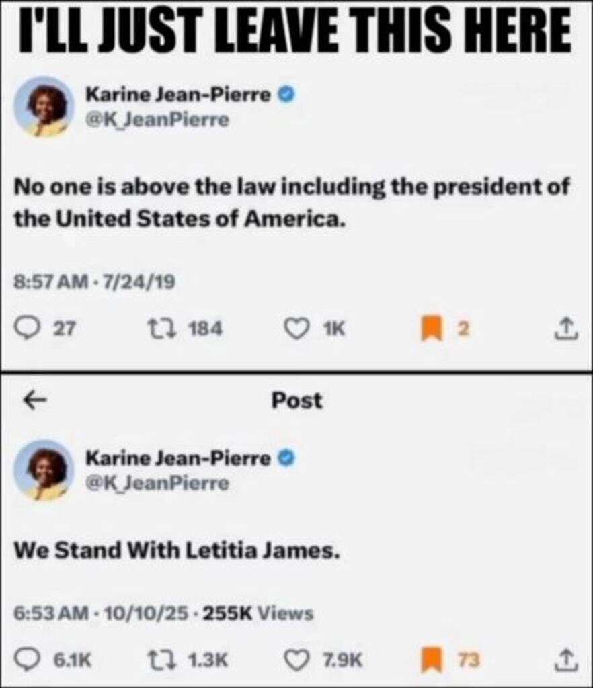Open the profile picture on the top tweet
The height and width of the screenshot is (688, 593).
[44, 107]
